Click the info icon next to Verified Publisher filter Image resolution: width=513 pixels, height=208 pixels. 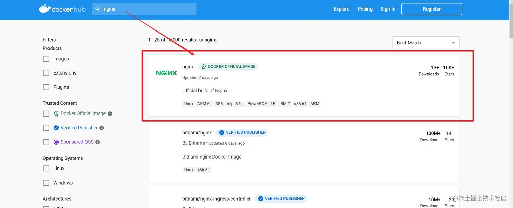(x=101, y=128)
